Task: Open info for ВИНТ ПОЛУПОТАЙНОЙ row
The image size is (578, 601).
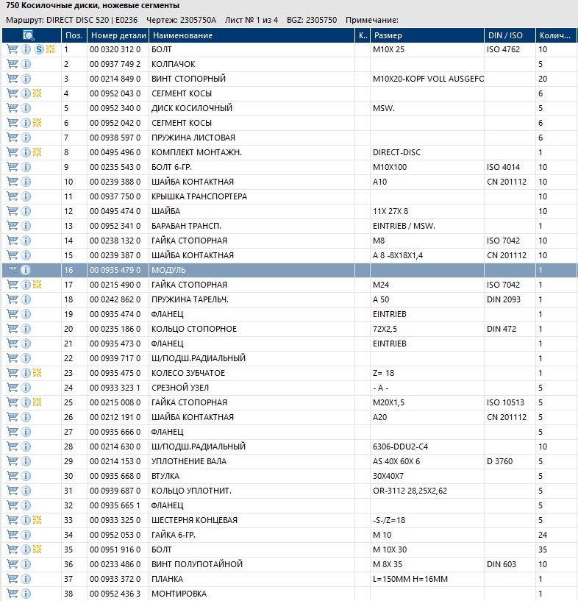Action: click(x=26, y=564)
